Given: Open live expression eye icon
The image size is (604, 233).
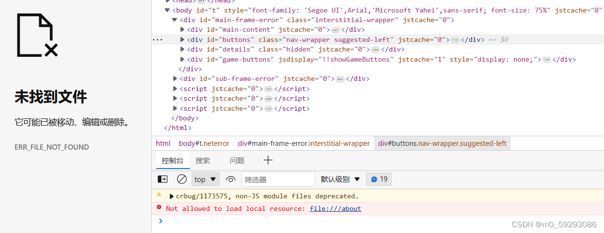Looking at the screenshot, I should (x=230, y=180).
